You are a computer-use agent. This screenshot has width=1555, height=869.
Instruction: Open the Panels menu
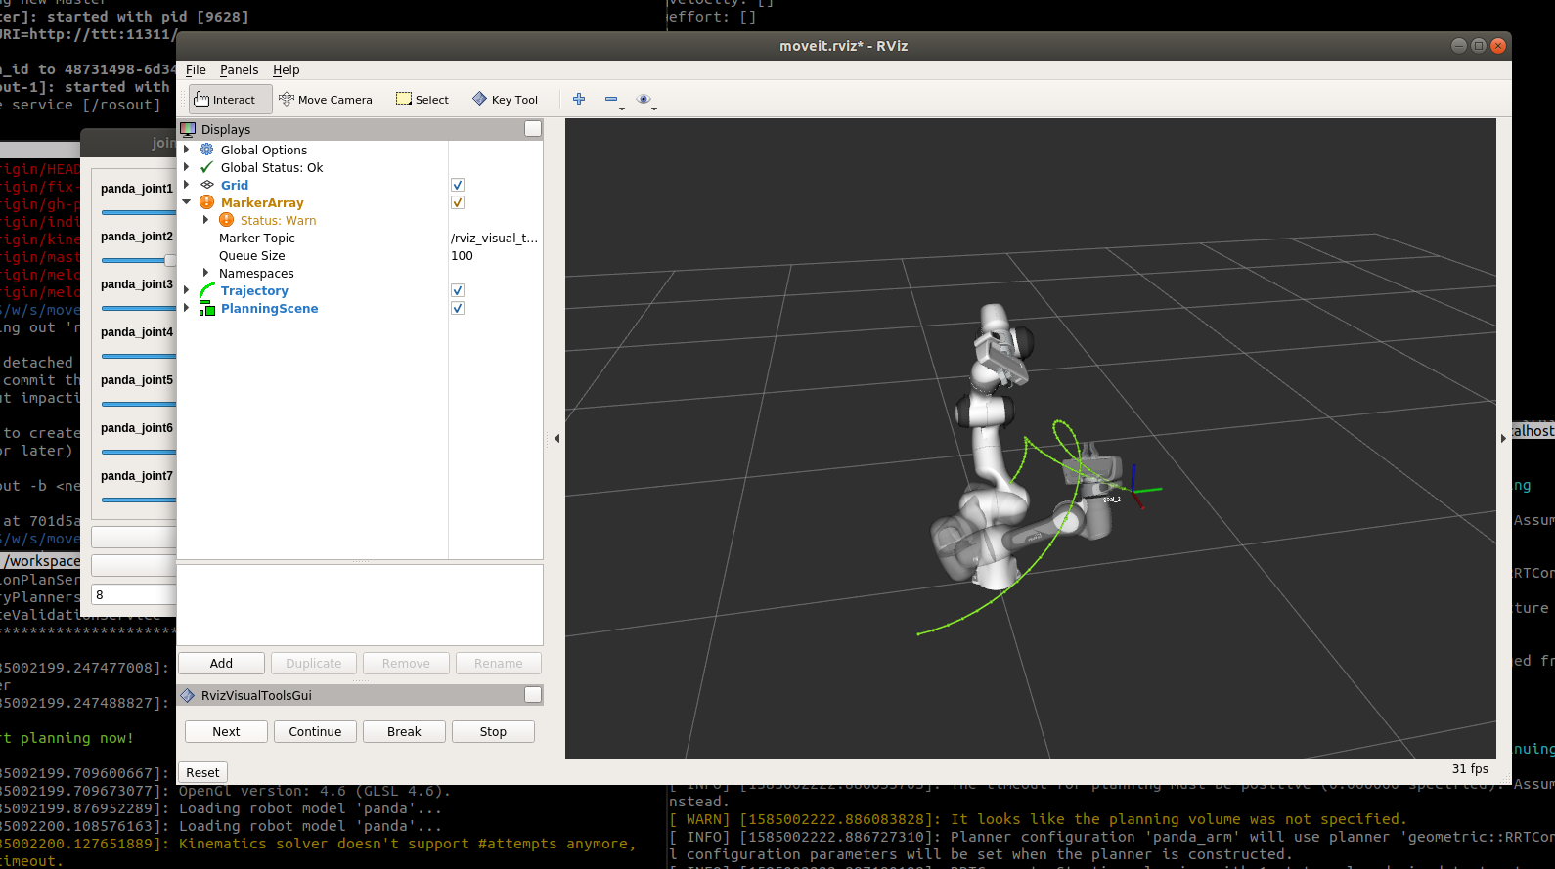(x=239, y=70)
